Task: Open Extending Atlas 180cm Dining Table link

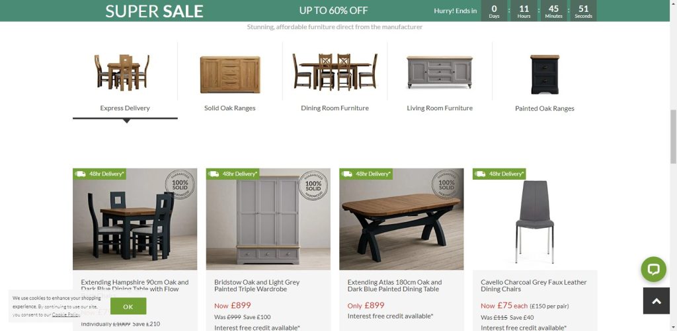Action: [395, 285]
